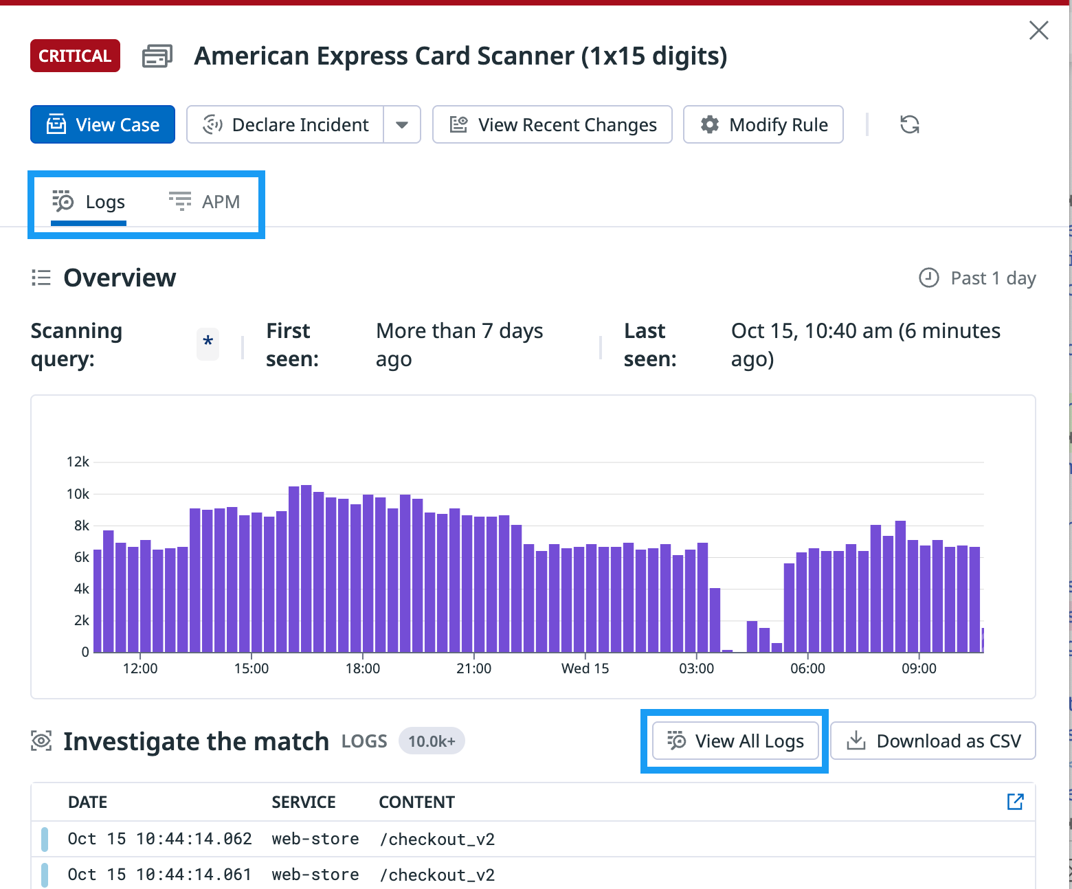The image size is (1072, 889).
Task: Open View All Logs
Action: click(735, 741)
